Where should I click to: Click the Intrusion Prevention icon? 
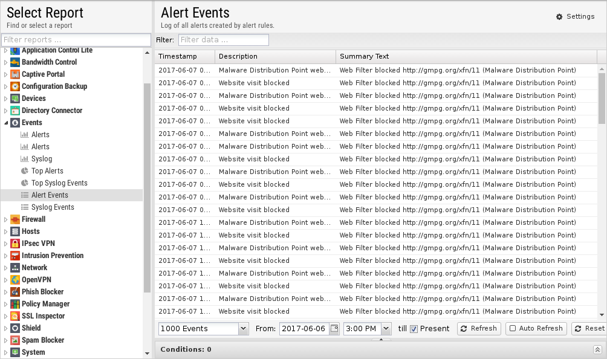15,256
